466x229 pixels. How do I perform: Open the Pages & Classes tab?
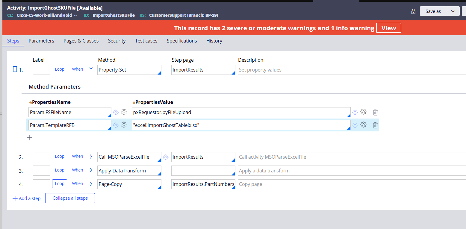(81, 41)
